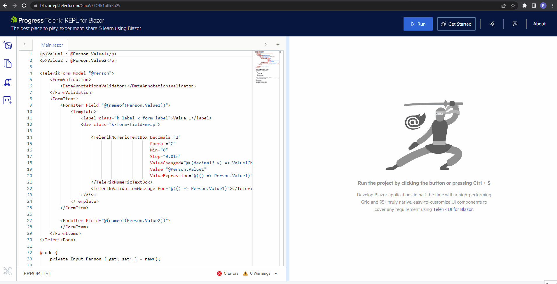Screen dimensions: 557x284
Task: Place cursor on the Value1 paragraph line 1
Action: coord(78,54)
